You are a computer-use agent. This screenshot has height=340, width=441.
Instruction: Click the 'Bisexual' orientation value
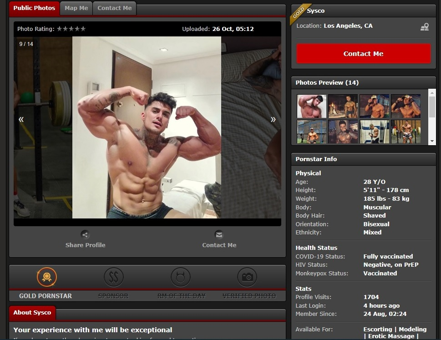click(x=376, y=224)
